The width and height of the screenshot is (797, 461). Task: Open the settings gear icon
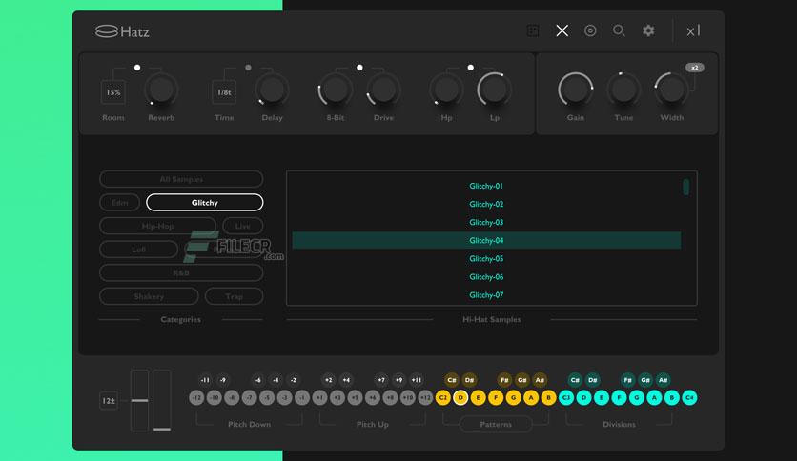[648, 30]
